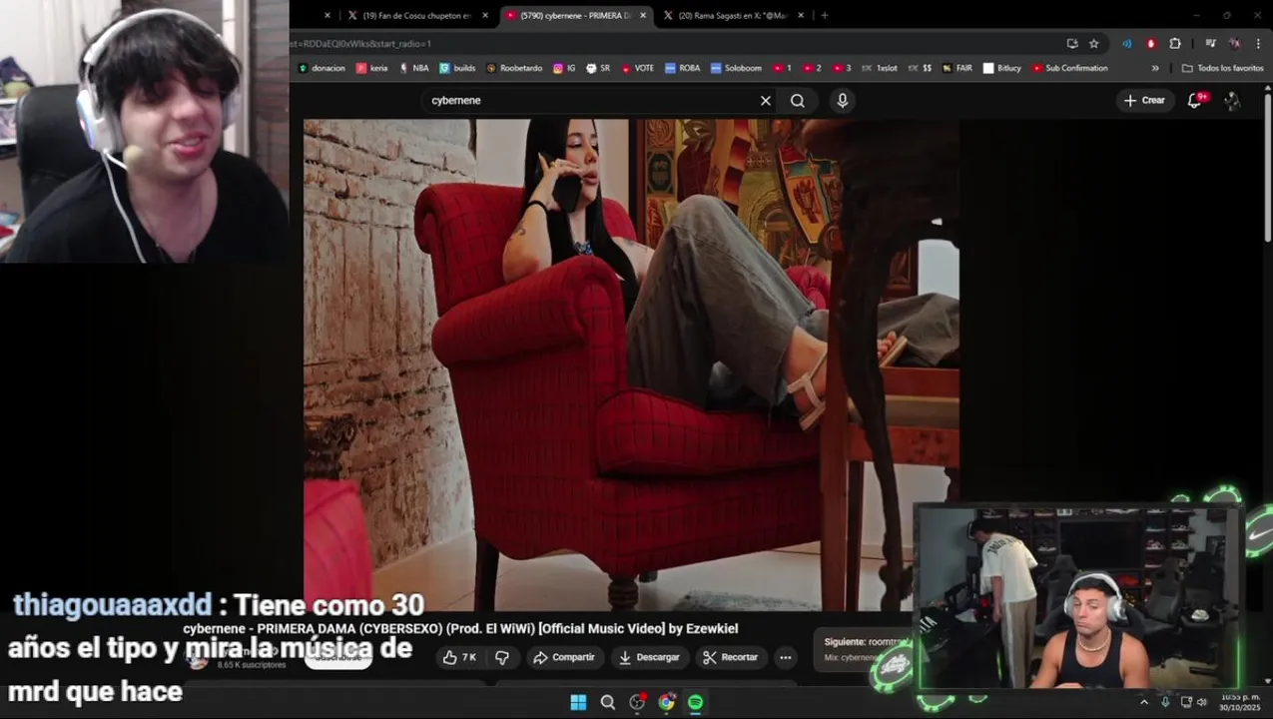
Task: Open the volume tray icon
Action: pos(1201,702)
